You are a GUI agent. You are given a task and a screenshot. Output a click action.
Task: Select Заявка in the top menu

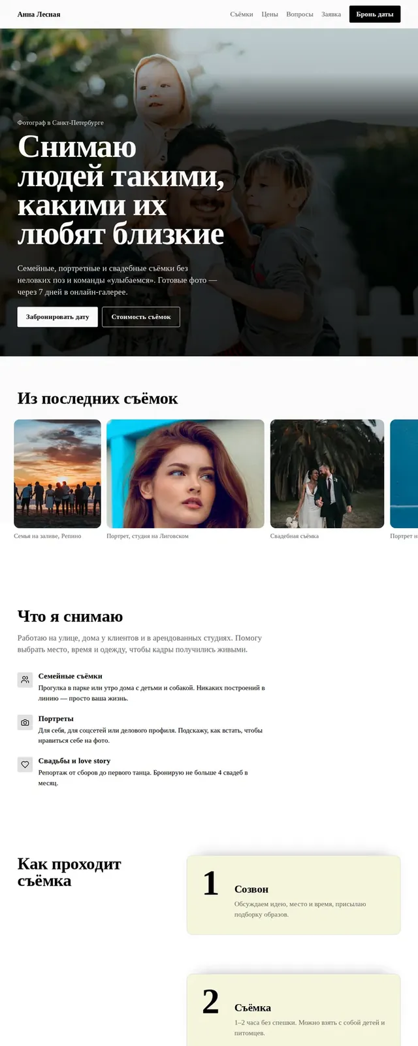331,14
